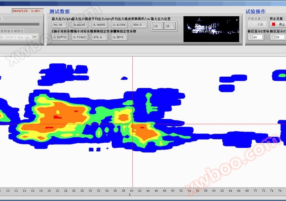Click the red hotspot at the crosshair intersection
286x201 pixels.
click(x=142, y=127)
